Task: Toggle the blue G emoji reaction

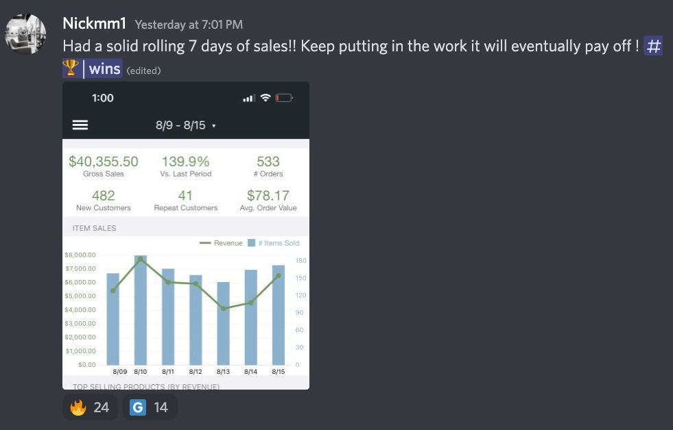Action: (150, 407)
